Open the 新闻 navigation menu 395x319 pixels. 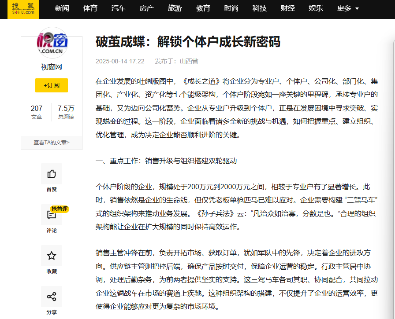[62, 8]
